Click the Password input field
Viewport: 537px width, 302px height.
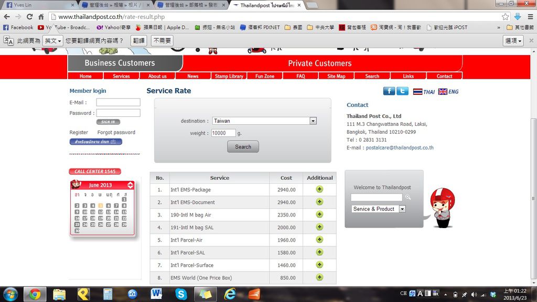click(118, 113)
